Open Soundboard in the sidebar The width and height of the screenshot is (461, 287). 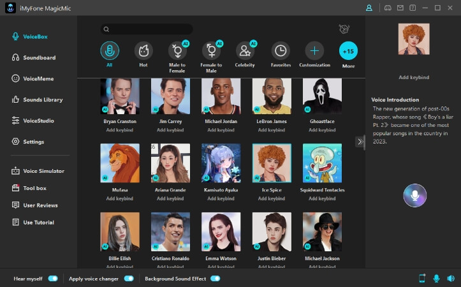coord(34,57)
